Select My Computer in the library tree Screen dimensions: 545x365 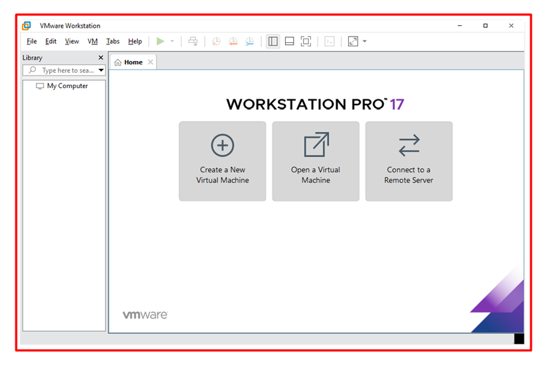[62, 85]
